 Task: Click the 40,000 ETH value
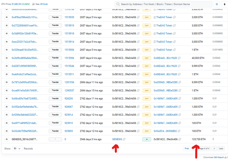(198, 58)
